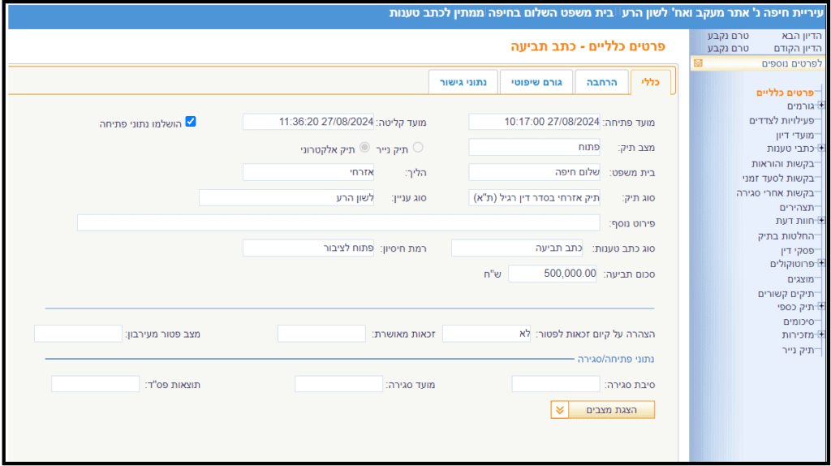Open חוות דעת in the sidebar
The image size is (831, 466).
click(795, 221)
